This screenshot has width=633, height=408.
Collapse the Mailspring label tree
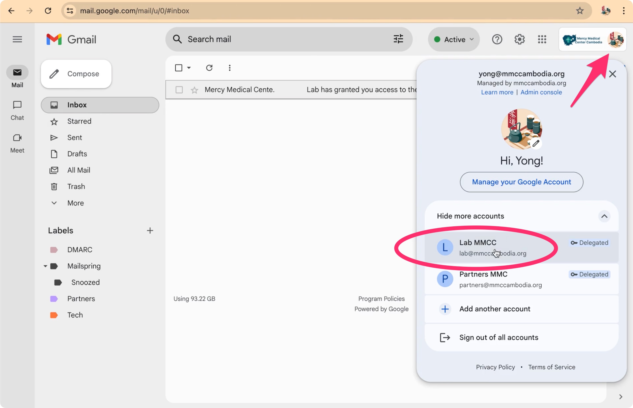(x=45, y=266)
